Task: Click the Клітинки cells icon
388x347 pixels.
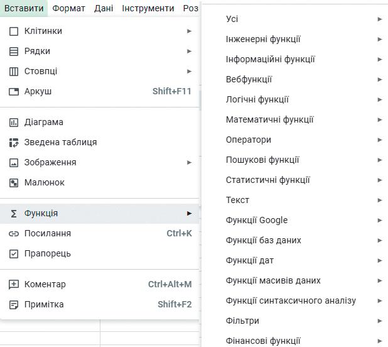Action: coord(14,31)
